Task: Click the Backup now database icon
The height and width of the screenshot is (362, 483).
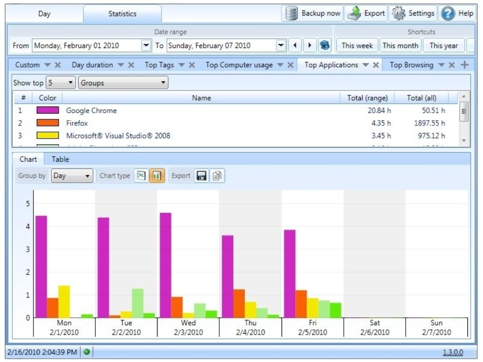Action: 292,13
